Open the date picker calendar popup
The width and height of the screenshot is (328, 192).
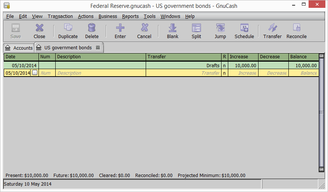coord(35,73)
